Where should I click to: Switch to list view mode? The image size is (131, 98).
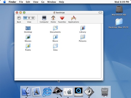[x=29, y=18]
